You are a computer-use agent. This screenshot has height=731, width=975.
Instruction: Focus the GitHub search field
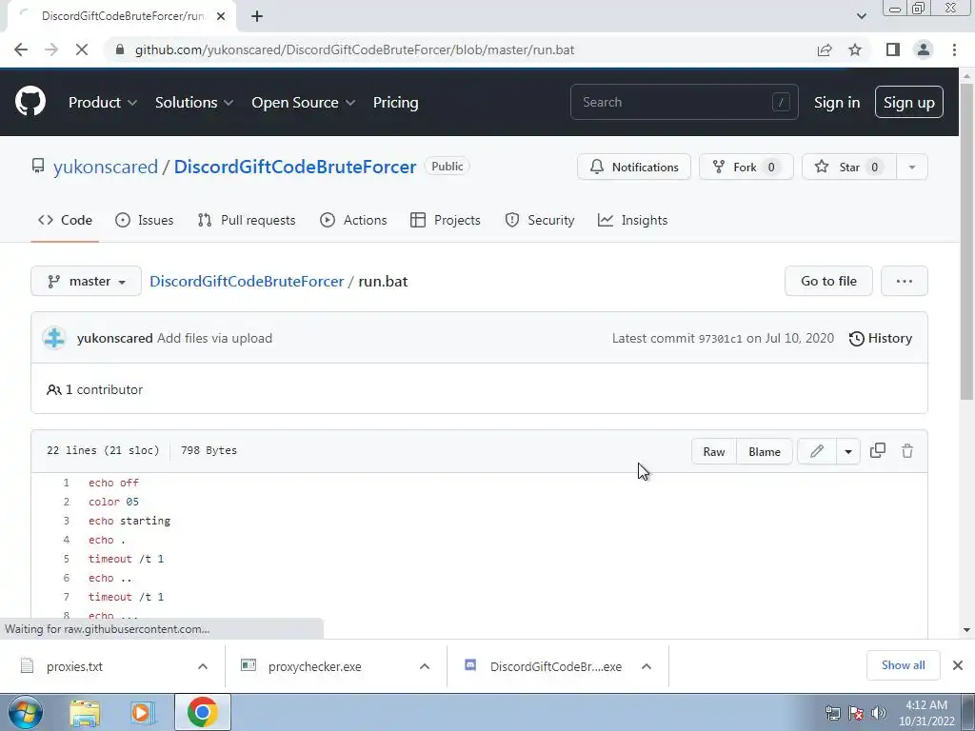pos(684,102)
